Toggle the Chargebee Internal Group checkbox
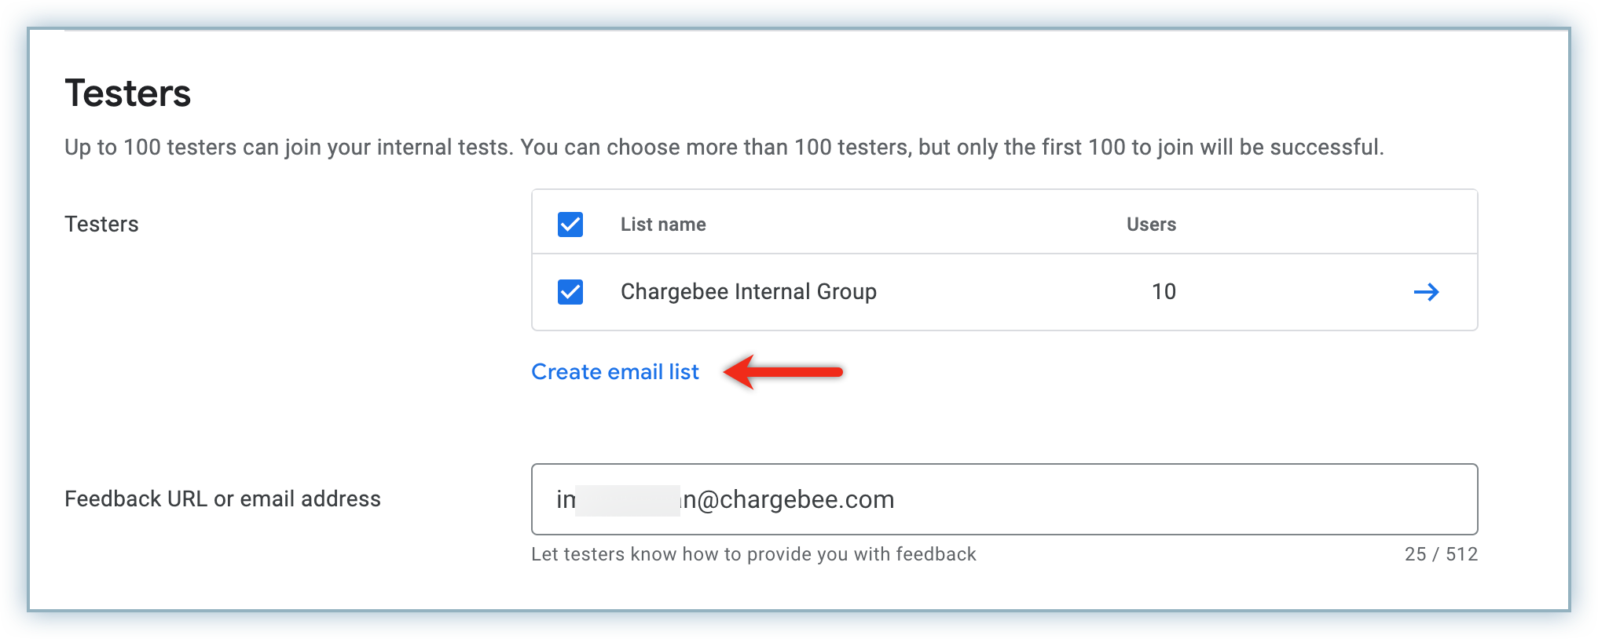This screenshot has height=639, width=1598. pyautogui.click(x=570, y=292)
